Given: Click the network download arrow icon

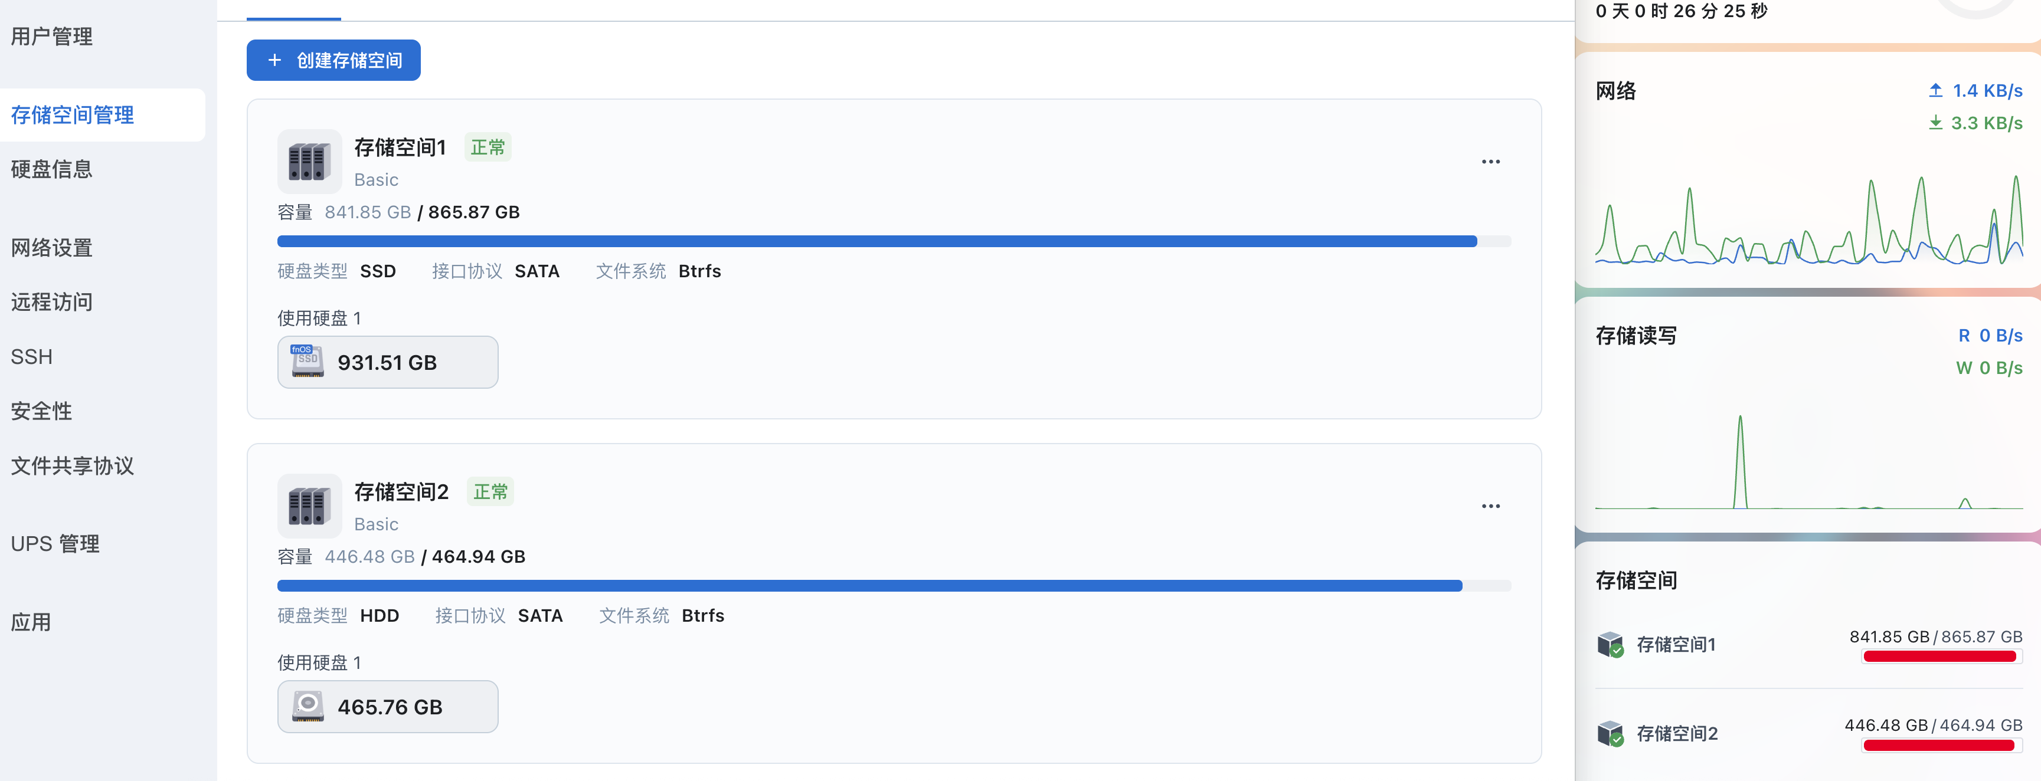Looking at the screenshot, I should (x=1935, y=123).
